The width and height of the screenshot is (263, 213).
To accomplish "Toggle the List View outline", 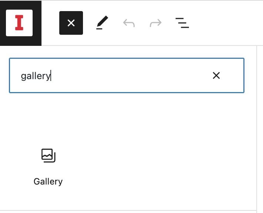I will pos(182,23).
